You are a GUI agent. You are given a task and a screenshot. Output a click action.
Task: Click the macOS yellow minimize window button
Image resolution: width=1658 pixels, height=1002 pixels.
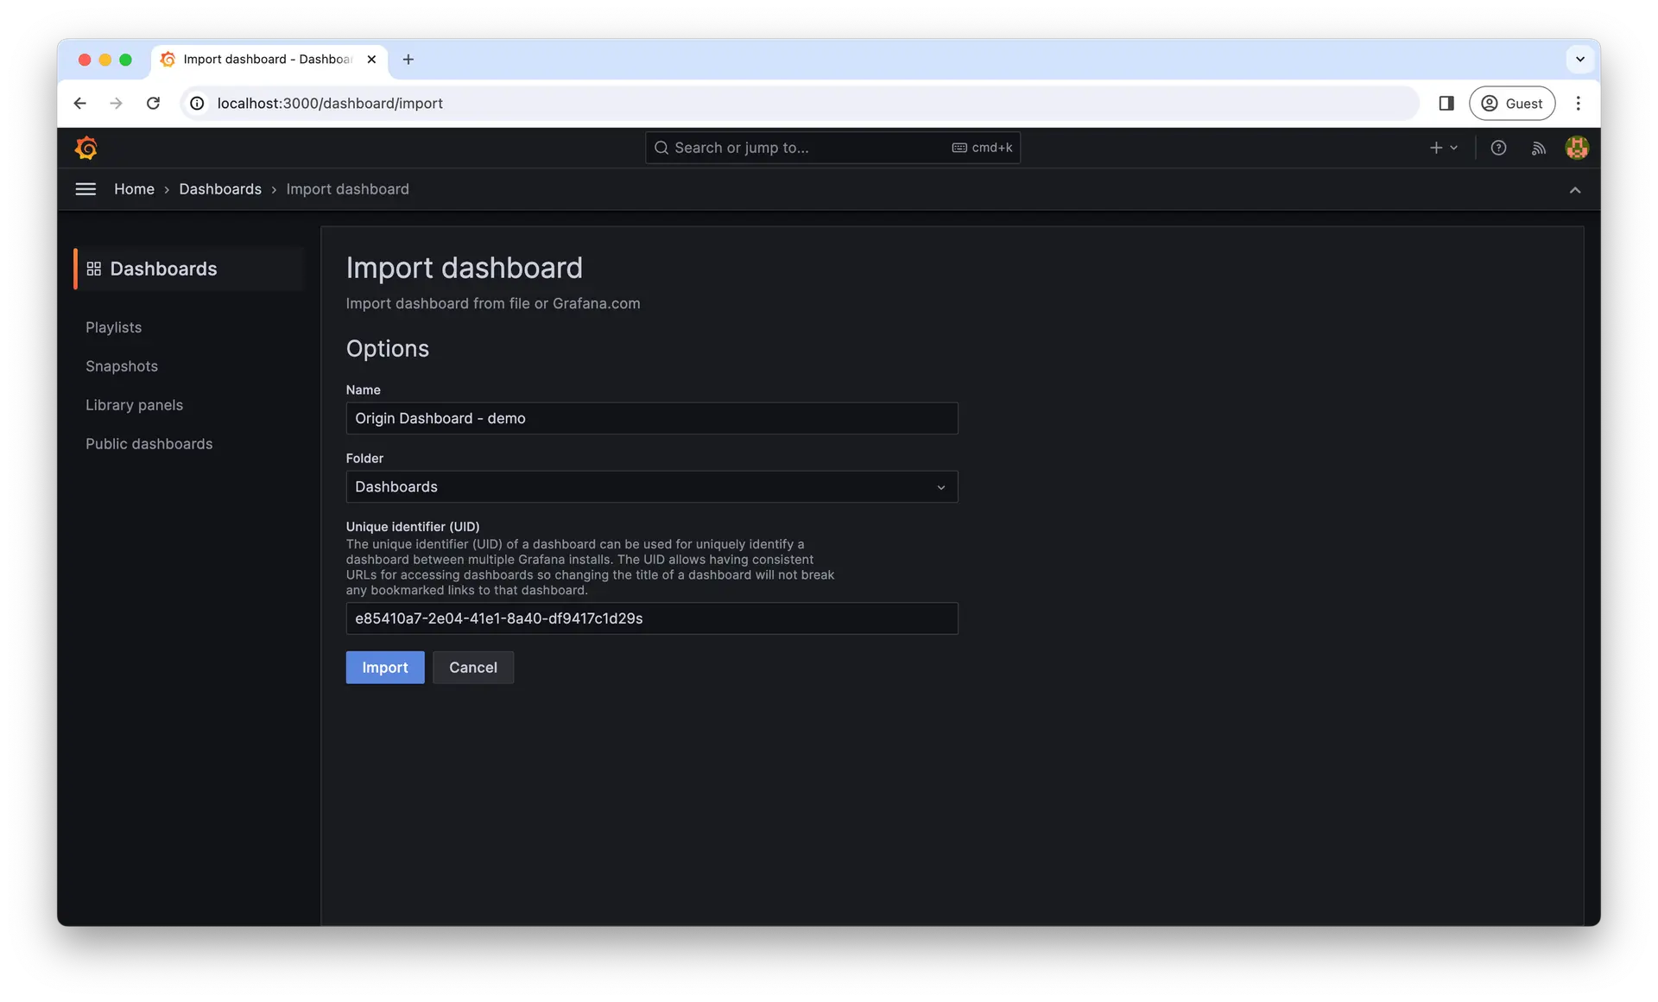104,60
